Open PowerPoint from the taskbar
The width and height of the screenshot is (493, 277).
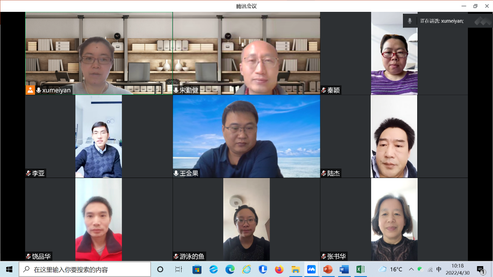click(328, 269)
